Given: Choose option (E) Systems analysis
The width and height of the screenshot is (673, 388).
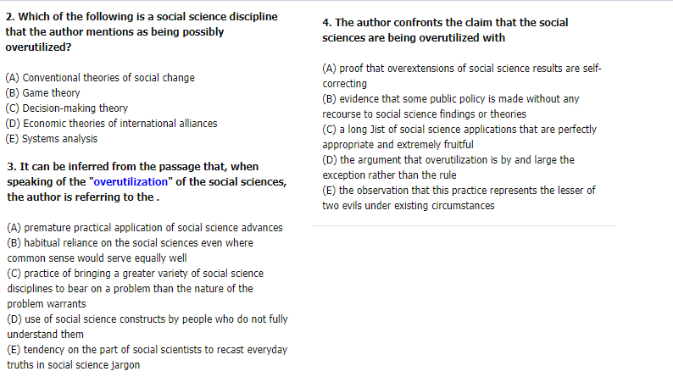Looking at the screenshot, I should [51, 139].
